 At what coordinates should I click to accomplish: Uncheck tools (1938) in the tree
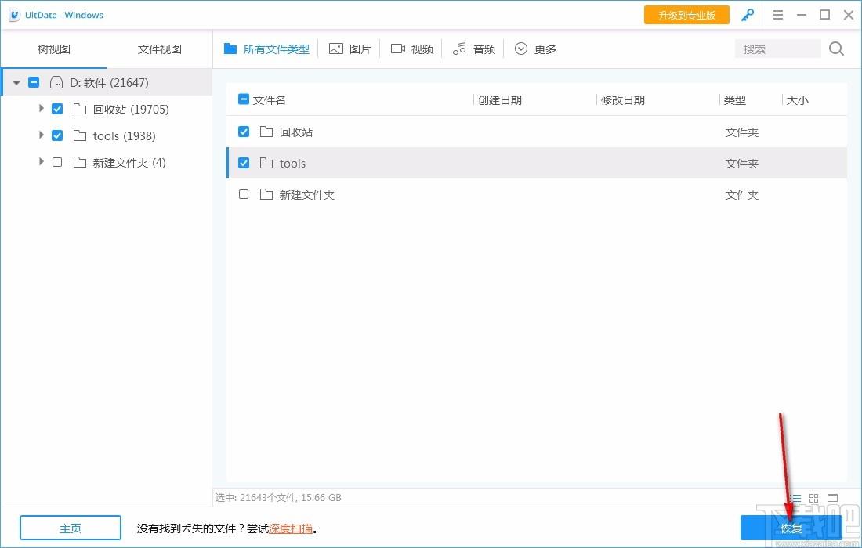pos(57,135)
